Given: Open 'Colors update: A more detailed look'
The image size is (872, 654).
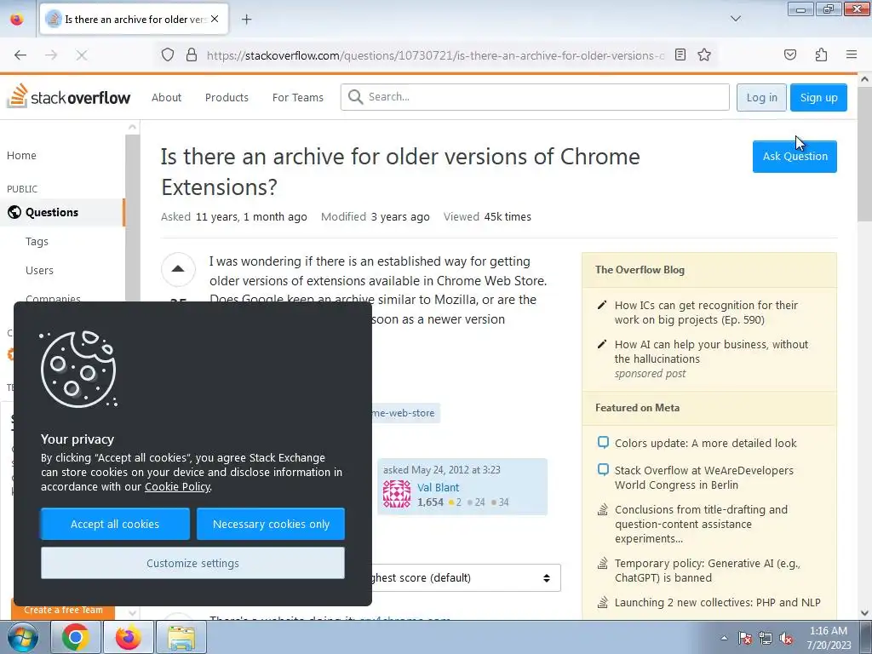Looking at the screenshot, I should (705, 443).
